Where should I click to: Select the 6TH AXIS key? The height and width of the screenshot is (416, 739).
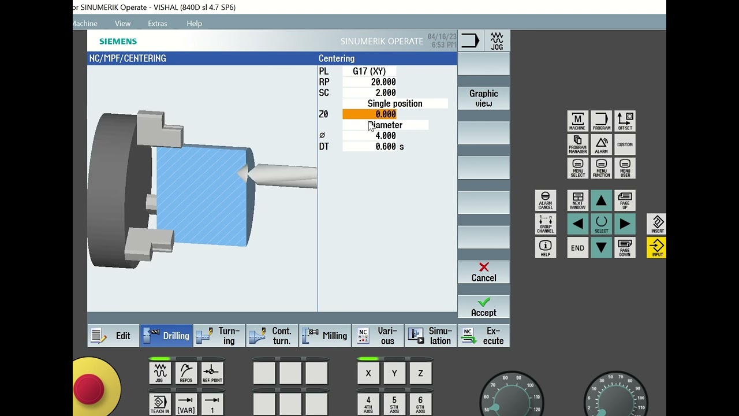click(420, 404)
